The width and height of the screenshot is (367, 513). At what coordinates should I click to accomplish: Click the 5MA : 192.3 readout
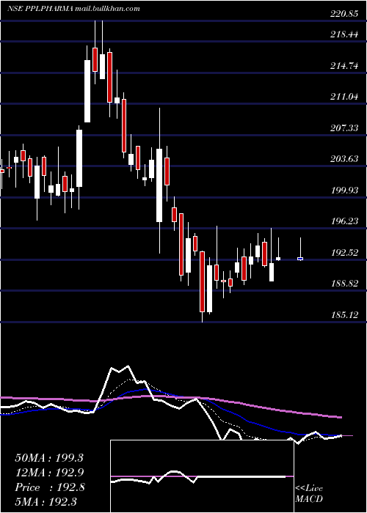(x=46, y=501)
